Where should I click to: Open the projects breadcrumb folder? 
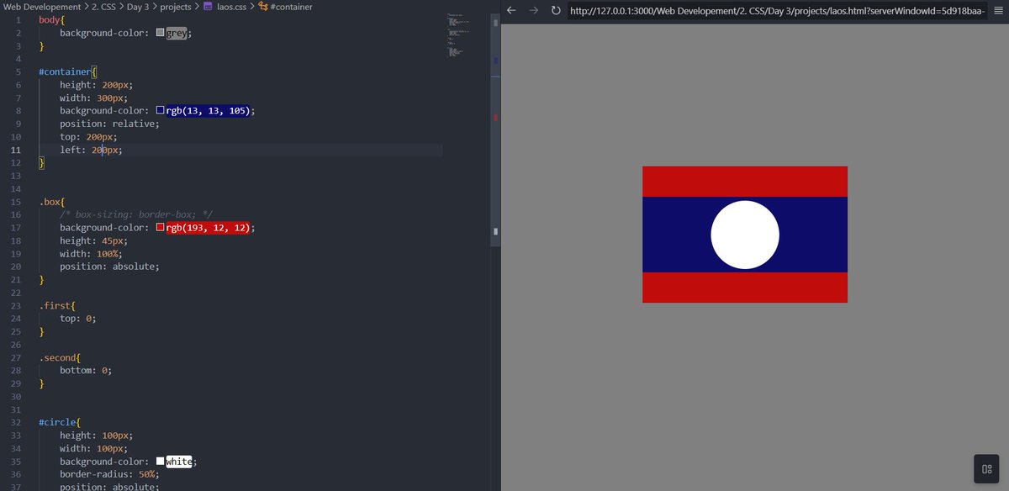(x=176, y=6)
